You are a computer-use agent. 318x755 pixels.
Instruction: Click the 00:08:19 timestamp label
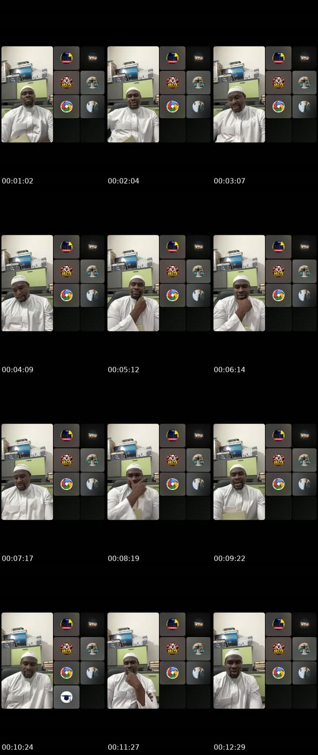click(124, 558)
